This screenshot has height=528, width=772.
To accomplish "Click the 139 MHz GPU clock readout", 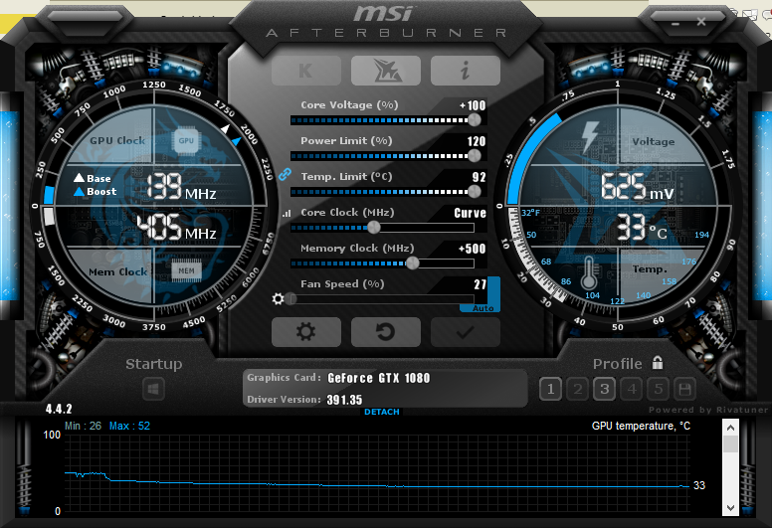I will pos(181,187).
